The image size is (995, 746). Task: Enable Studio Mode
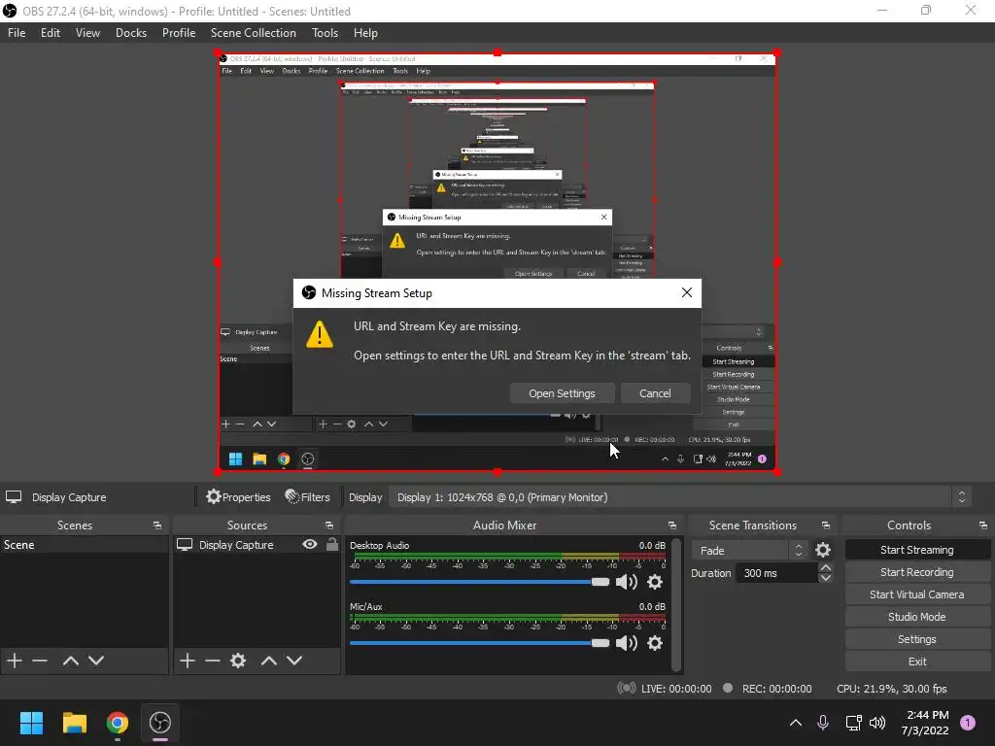[917, 617]
